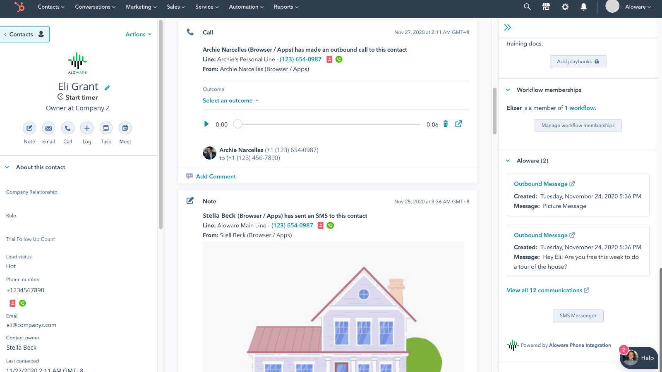Delete the call recording with the trash icon

coord(445,124)
